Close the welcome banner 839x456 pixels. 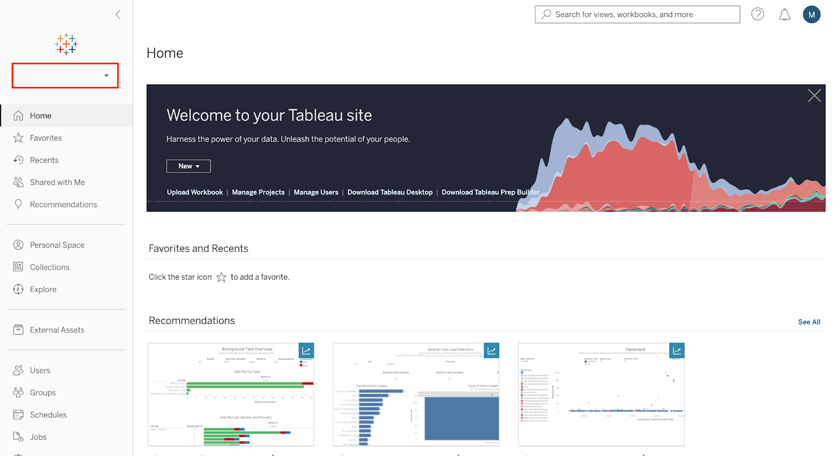(814, 95)
